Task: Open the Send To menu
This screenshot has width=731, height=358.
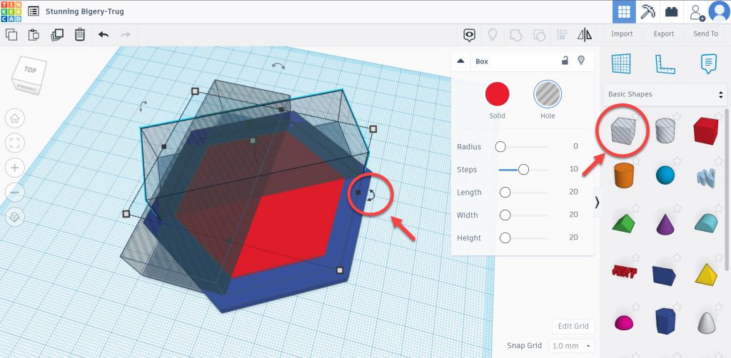Action: (705, 34)
